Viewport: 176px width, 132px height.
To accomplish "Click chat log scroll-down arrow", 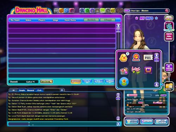I will (x=118, y=118).
